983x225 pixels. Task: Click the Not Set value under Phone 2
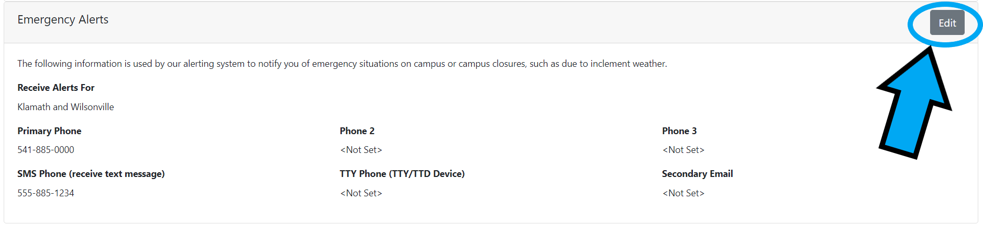(x=361, y=150)
